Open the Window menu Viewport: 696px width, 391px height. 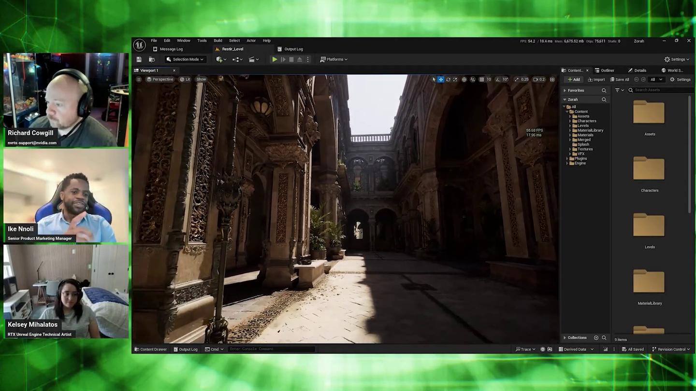click(x=184, y=41)
